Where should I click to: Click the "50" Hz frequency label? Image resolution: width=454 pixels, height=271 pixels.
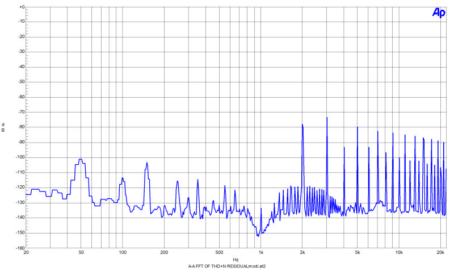[81, 252]
